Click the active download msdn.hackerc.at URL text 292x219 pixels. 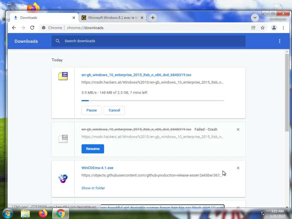coord(153,82)
